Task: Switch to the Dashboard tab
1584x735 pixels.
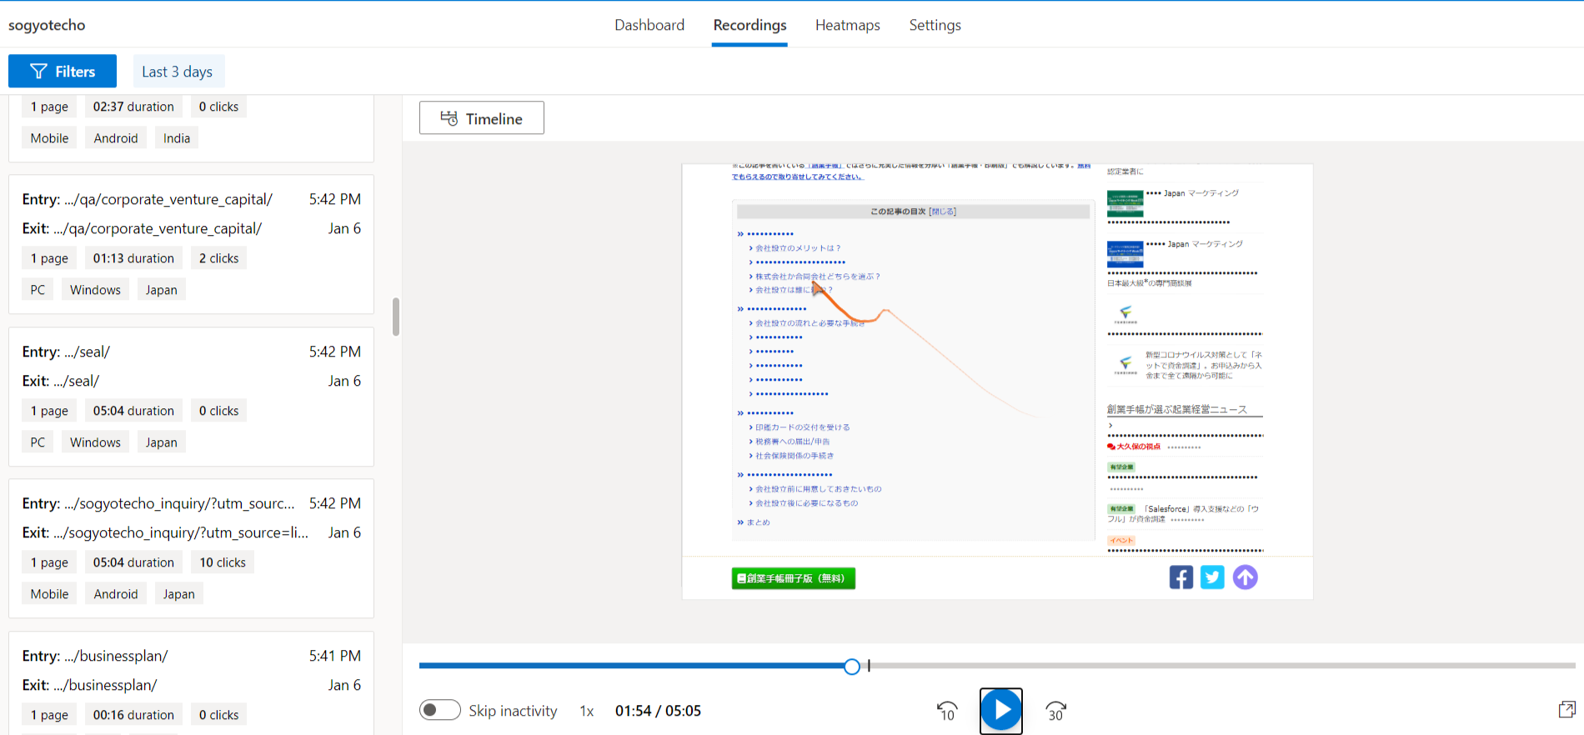Action: [x=649, y=25]
